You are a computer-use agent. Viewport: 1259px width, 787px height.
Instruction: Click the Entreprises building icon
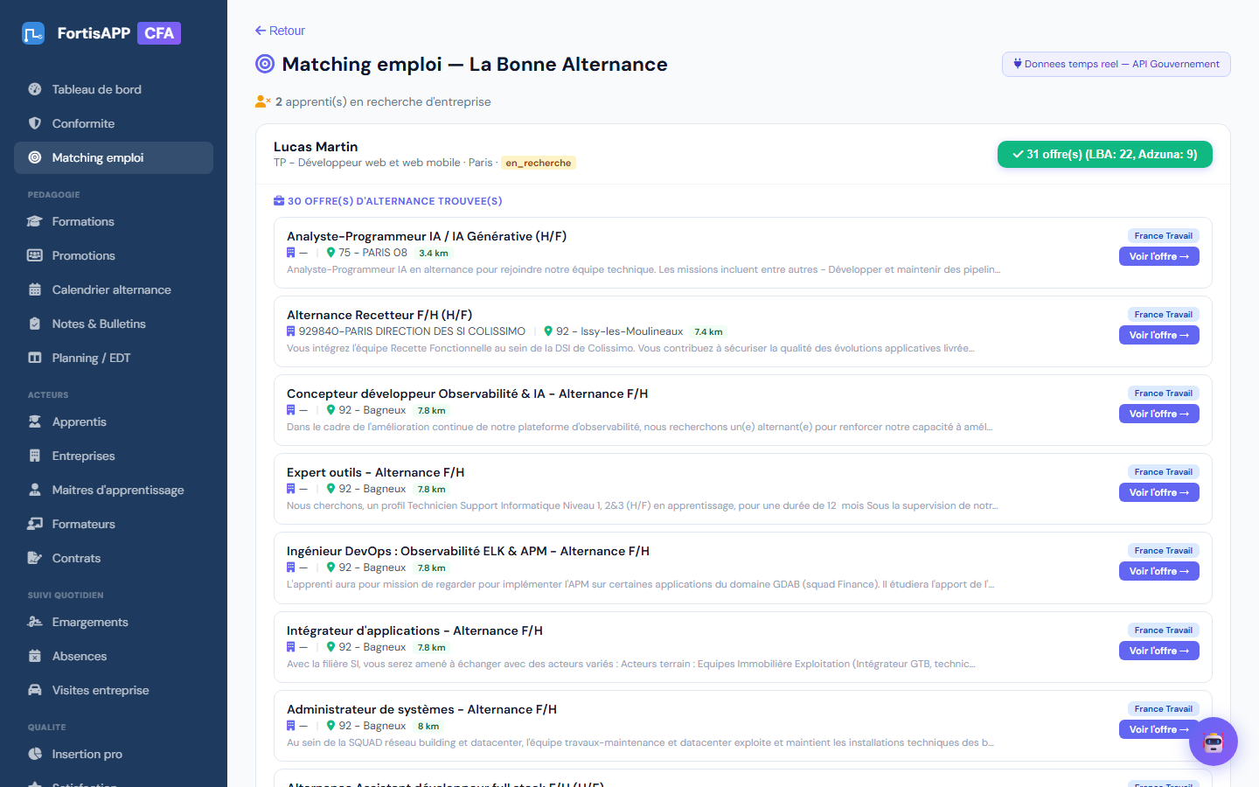(x=35, y=456)
